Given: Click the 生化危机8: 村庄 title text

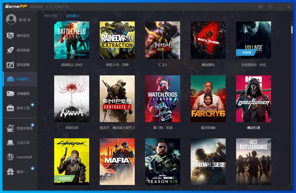Looking at the screenshot, I should [x=253, y=65].
